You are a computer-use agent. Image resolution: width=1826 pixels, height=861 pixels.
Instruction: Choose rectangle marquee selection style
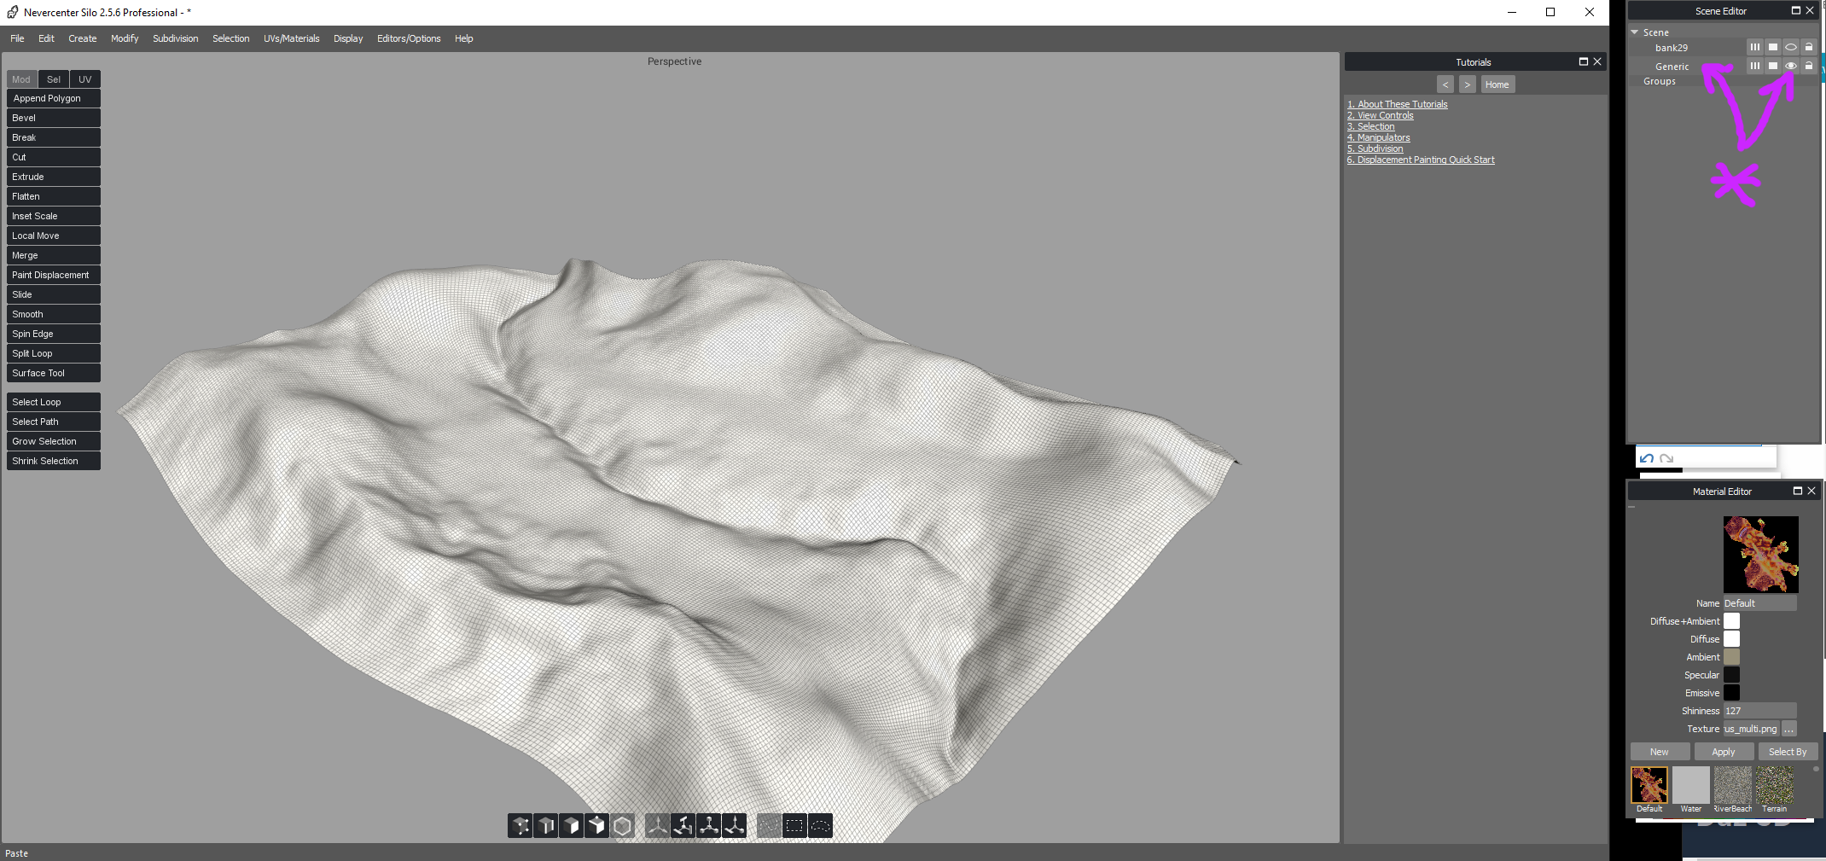click(794, 826)
